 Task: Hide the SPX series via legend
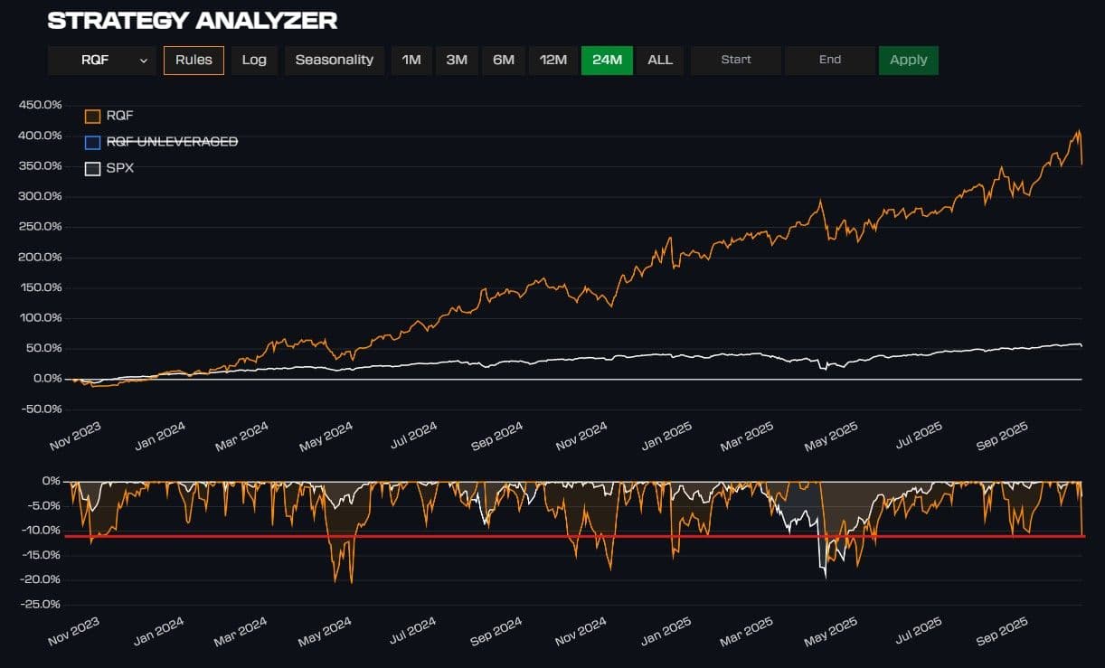click(119, 168)
